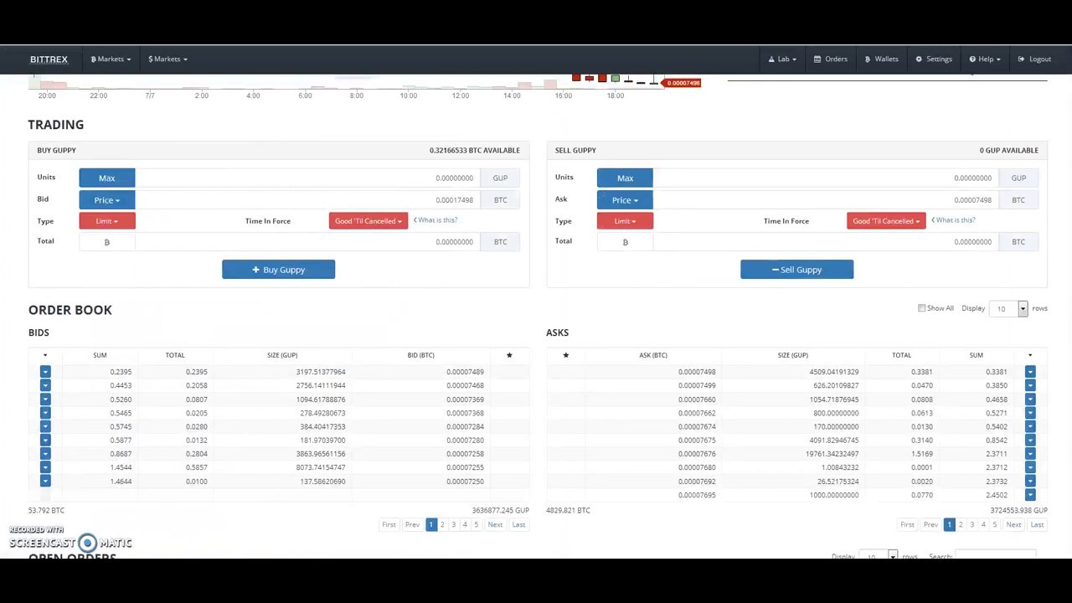Viewport: 1072px width, 603px height.
Task: Click the Bitcoin icon button beside Sell Total
Action: click(x=625, y=242)
